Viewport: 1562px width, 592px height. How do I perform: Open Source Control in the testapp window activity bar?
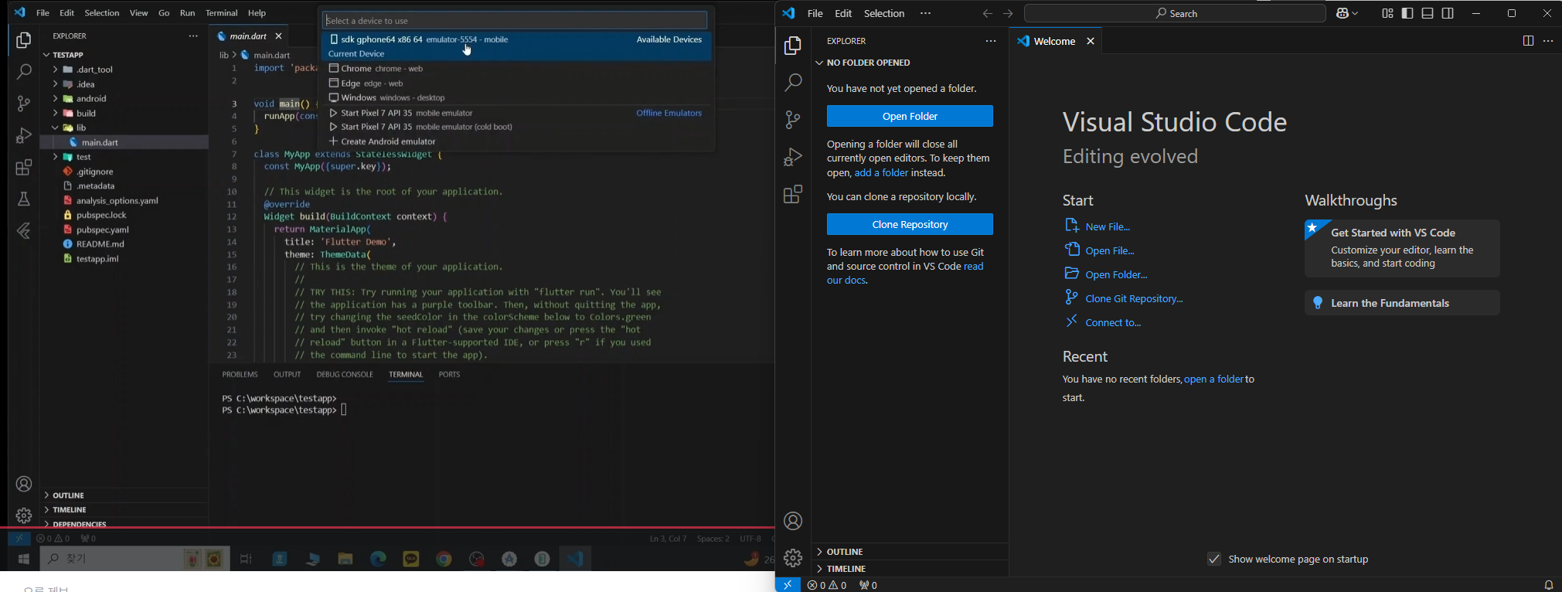(24, 104)
